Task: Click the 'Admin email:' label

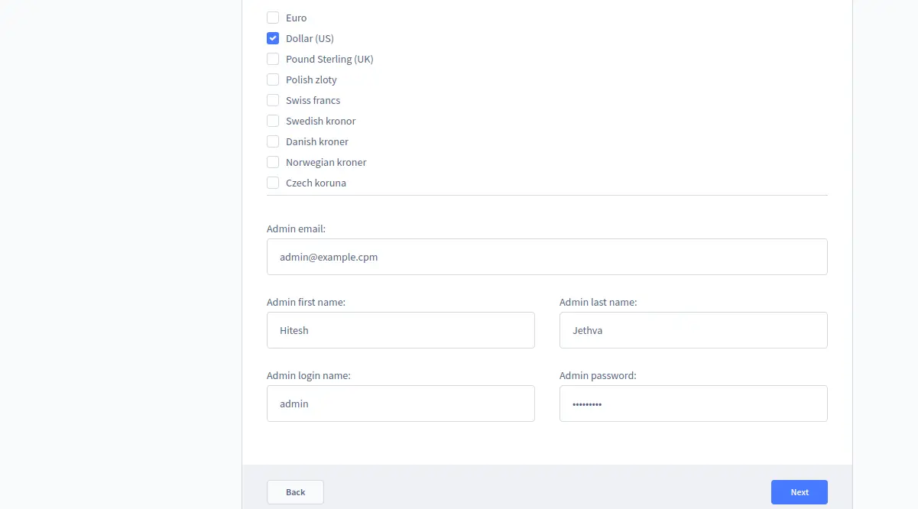Action: click(297, 229)
